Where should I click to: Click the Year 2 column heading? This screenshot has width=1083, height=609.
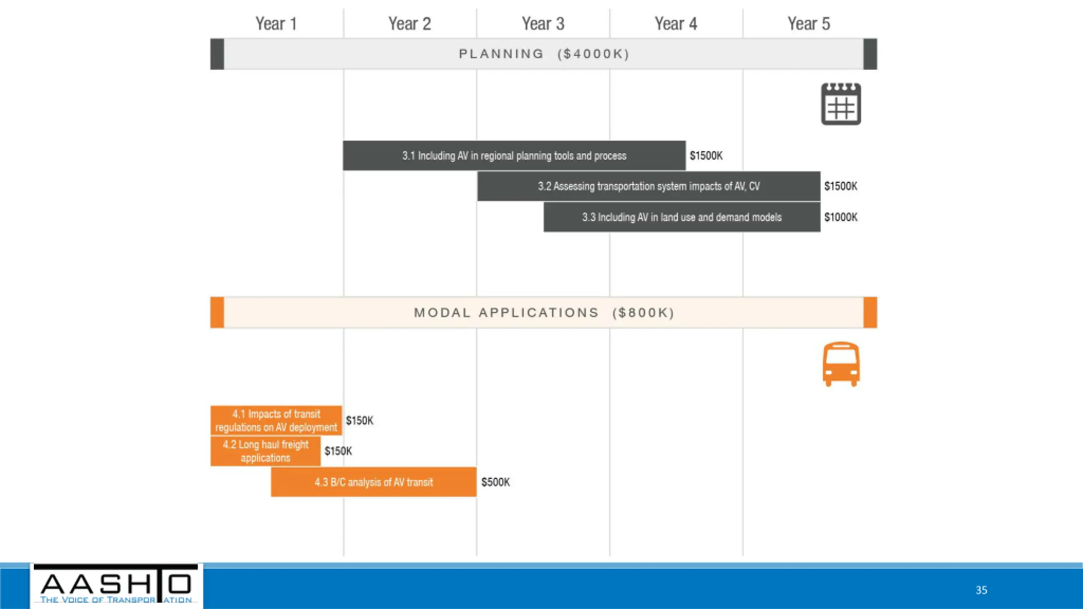(410, 24)
